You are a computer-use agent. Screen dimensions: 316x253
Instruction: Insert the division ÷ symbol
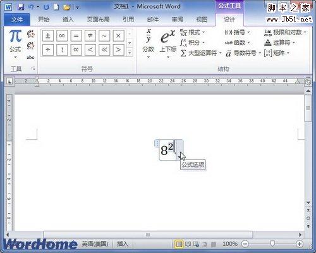click(x=48, y=50)
